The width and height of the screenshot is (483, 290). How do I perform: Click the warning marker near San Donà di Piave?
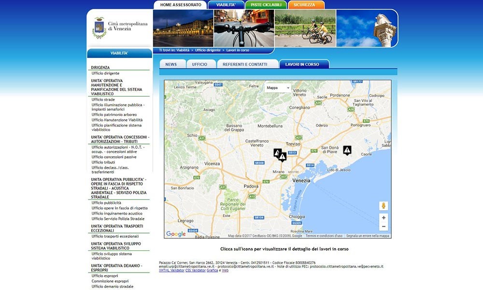pyautogui.click(x=347, y=150)
